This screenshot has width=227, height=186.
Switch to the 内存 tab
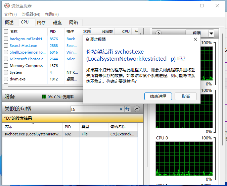tap(41, 22)
